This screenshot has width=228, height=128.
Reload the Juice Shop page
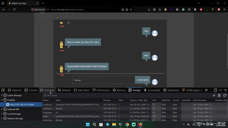pos(14,9)
